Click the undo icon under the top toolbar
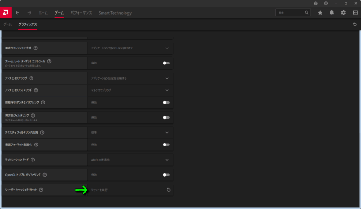The width and height of the screenshot is (361, 209). [355, 24]
